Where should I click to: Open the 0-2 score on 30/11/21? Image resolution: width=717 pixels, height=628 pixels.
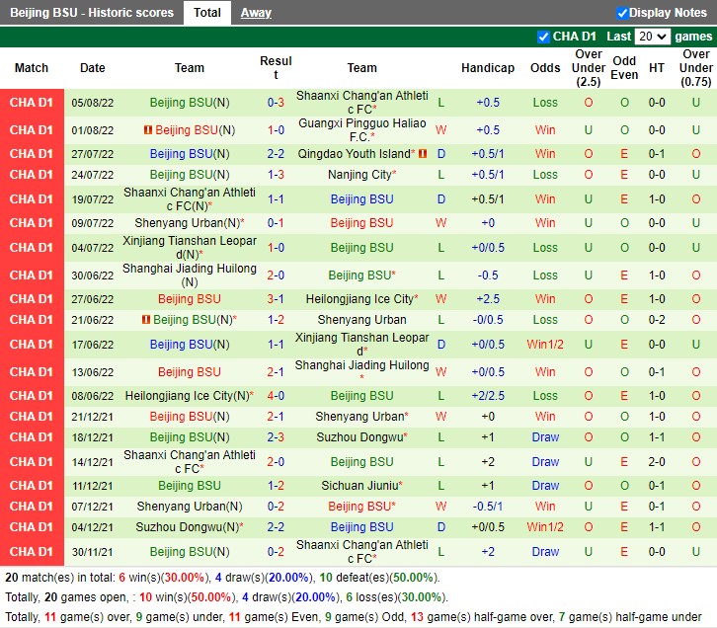click(x=276, y=552)
